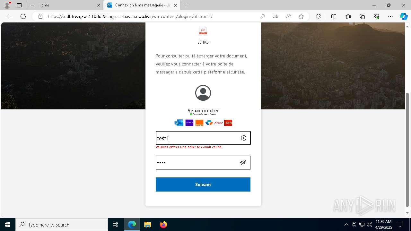Screen dimensions: 411x231
Task: Open the Windows Start menu
Action: point(8,225)
